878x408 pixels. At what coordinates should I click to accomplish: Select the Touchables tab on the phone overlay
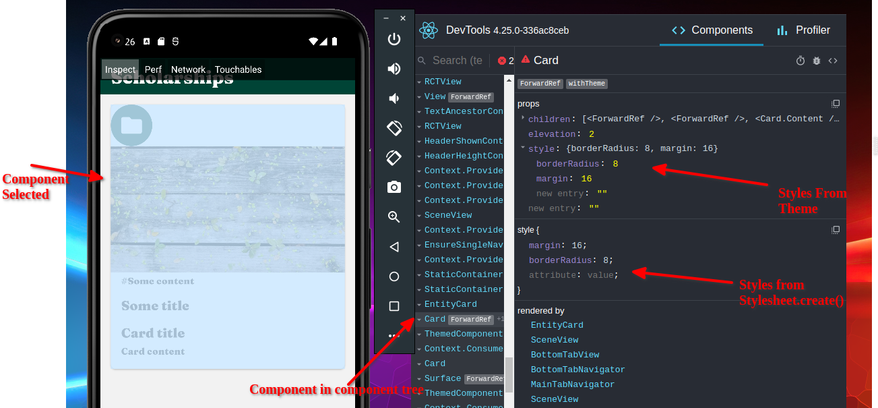[238, 69]
